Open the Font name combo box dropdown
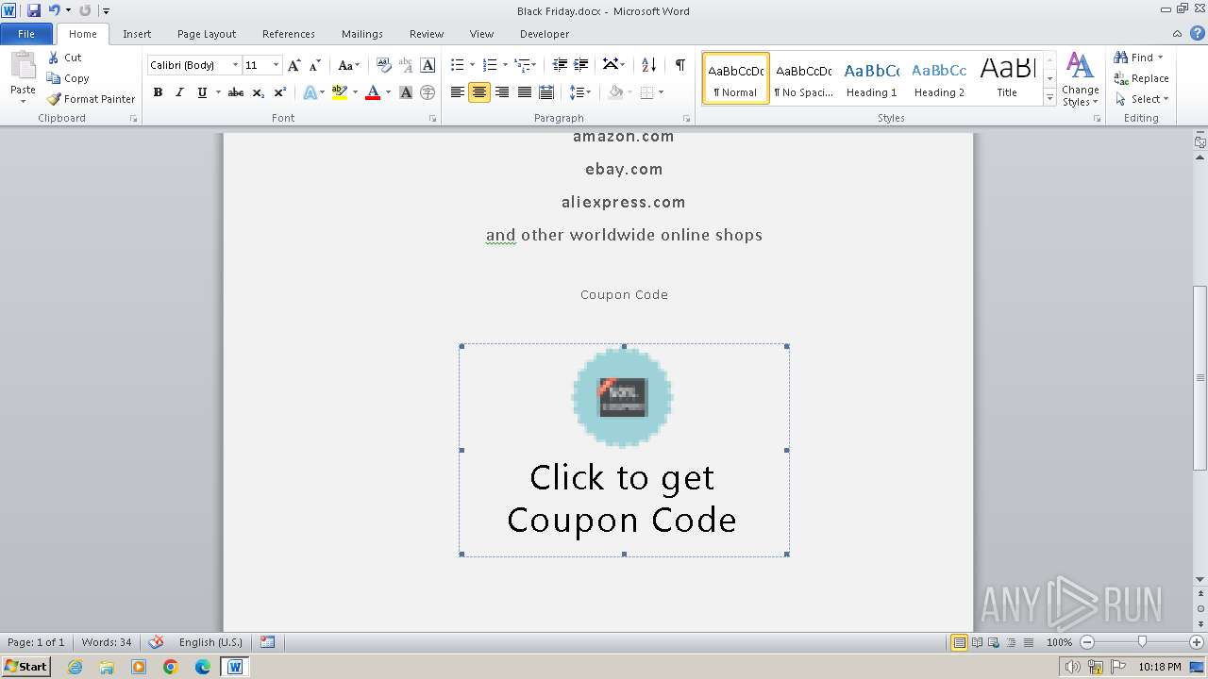The image size is (1208, 679). [235, 65]
